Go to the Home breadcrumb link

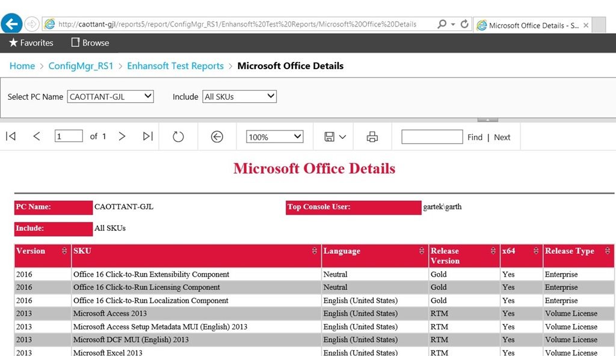tap(22, 66)
